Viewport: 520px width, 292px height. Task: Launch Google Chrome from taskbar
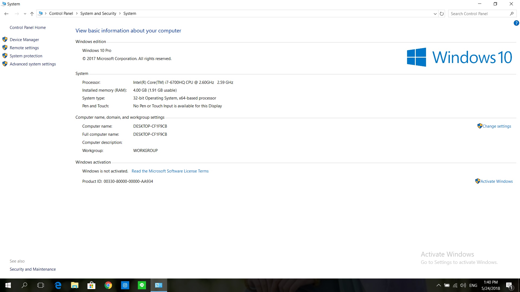coord(108,285)
